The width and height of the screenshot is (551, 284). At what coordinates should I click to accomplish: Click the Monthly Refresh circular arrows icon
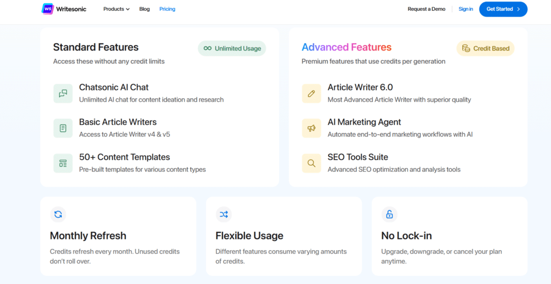coord(58,215)
